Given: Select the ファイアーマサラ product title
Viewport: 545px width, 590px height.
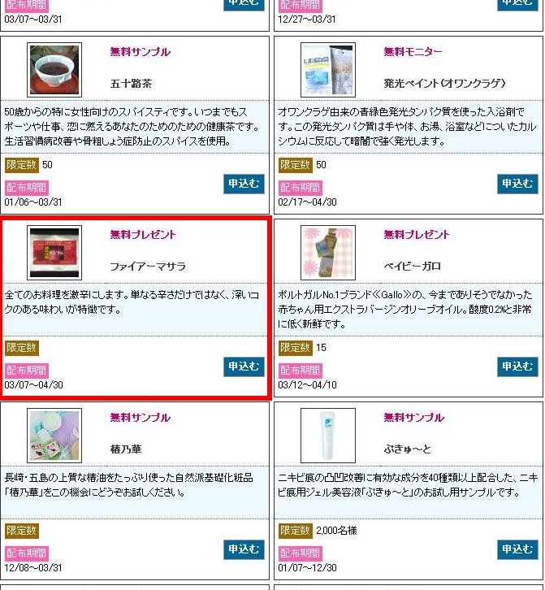Looking at the screenshot, I should 148,267.
